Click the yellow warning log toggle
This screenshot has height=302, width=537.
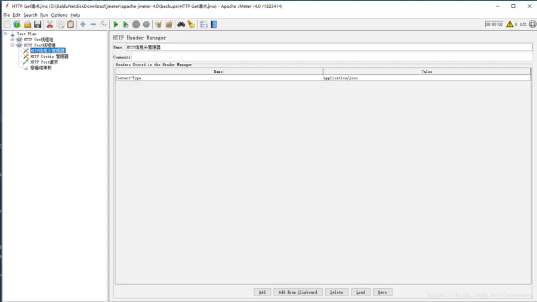[x=510, y=24]
